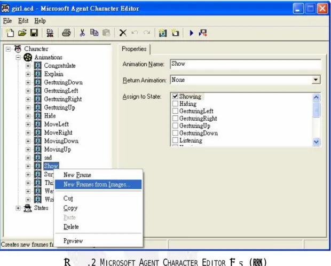Select the GesturingLeft animation tree item
This screenshot has height=266, width=331.
(x=61, y=91)
